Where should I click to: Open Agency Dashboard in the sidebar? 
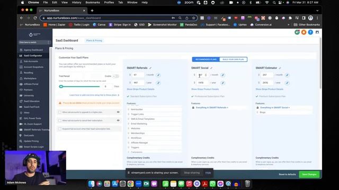pyautogui.click(x=33, y=50)
